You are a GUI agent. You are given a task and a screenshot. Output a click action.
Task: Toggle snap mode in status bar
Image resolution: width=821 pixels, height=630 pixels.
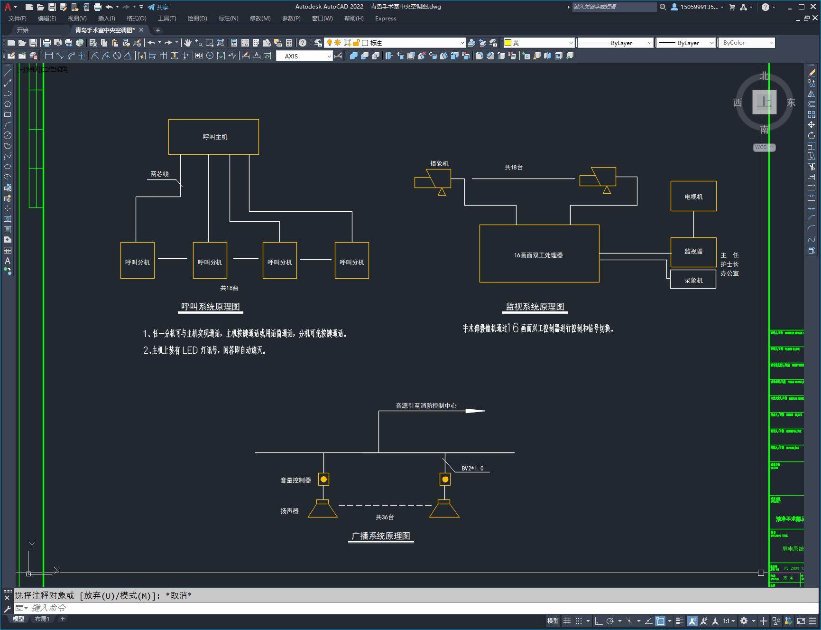(579, 621)
